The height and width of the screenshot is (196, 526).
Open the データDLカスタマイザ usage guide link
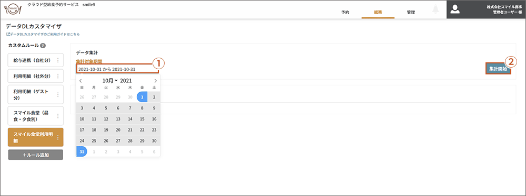click(43, 34)
